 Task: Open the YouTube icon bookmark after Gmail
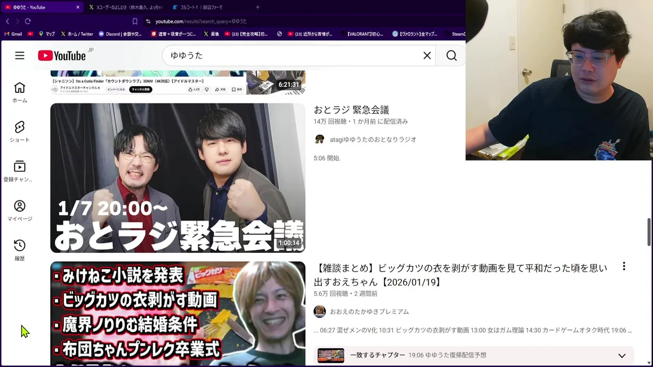click(x=31, y=34)
